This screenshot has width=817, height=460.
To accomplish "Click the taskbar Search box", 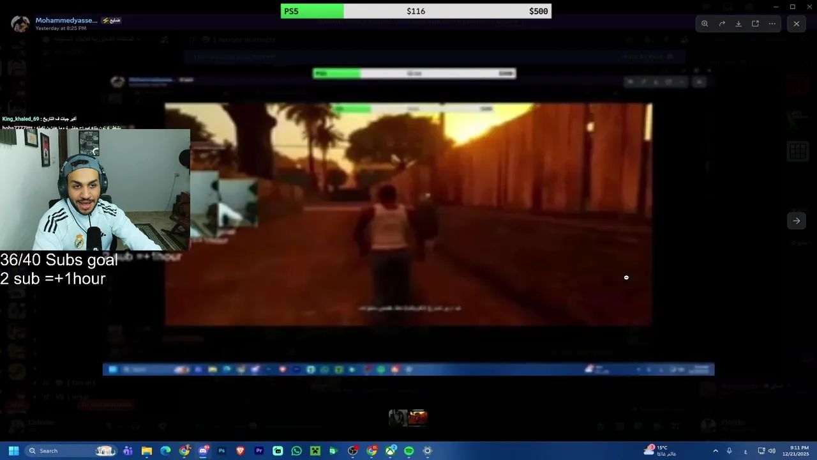I will coord(70,451).
